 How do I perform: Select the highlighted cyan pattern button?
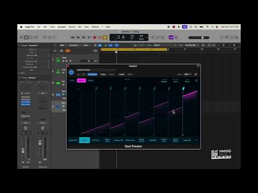pos(84,140)
